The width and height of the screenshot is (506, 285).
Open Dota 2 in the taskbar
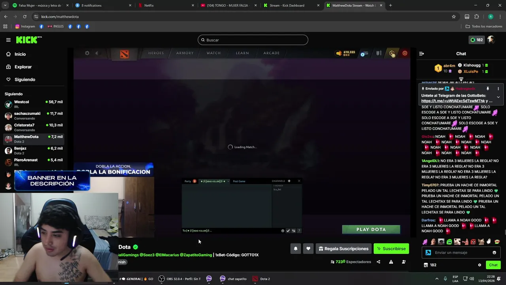(261, 279)
